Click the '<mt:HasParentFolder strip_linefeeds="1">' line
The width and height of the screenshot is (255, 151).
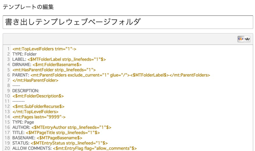54,70
